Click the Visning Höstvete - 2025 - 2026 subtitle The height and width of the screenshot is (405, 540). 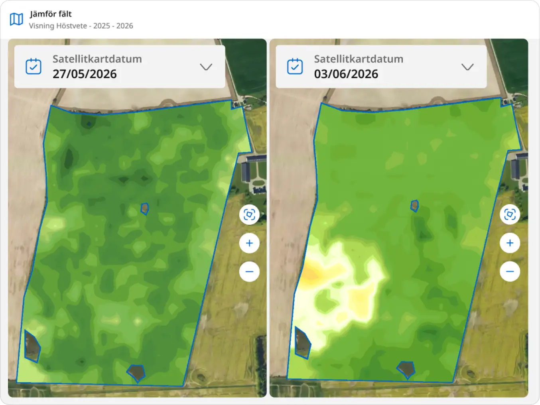point(81,26)
